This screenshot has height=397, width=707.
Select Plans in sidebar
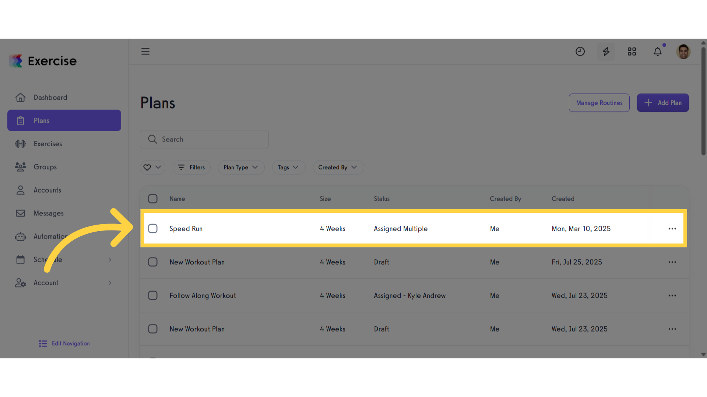[64, 121]
